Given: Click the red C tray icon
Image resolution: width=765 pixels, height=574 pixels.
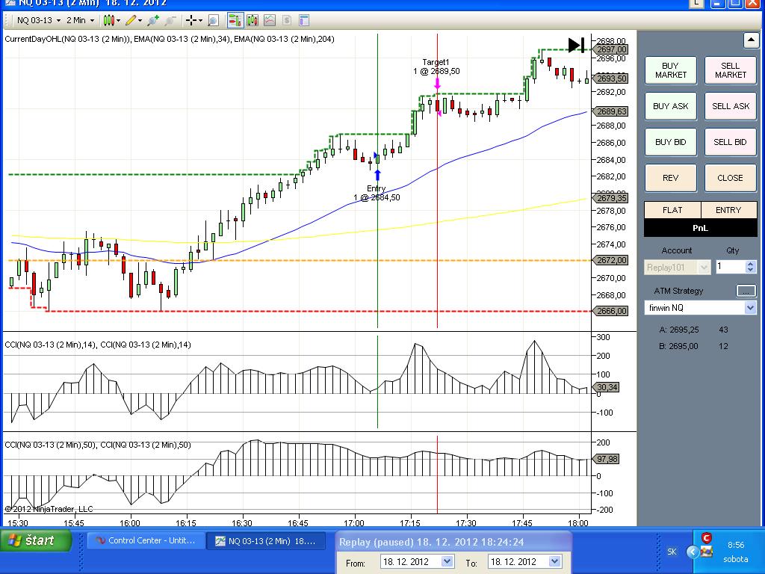Looking at the screenshot, I should click(x=706, y=538).
